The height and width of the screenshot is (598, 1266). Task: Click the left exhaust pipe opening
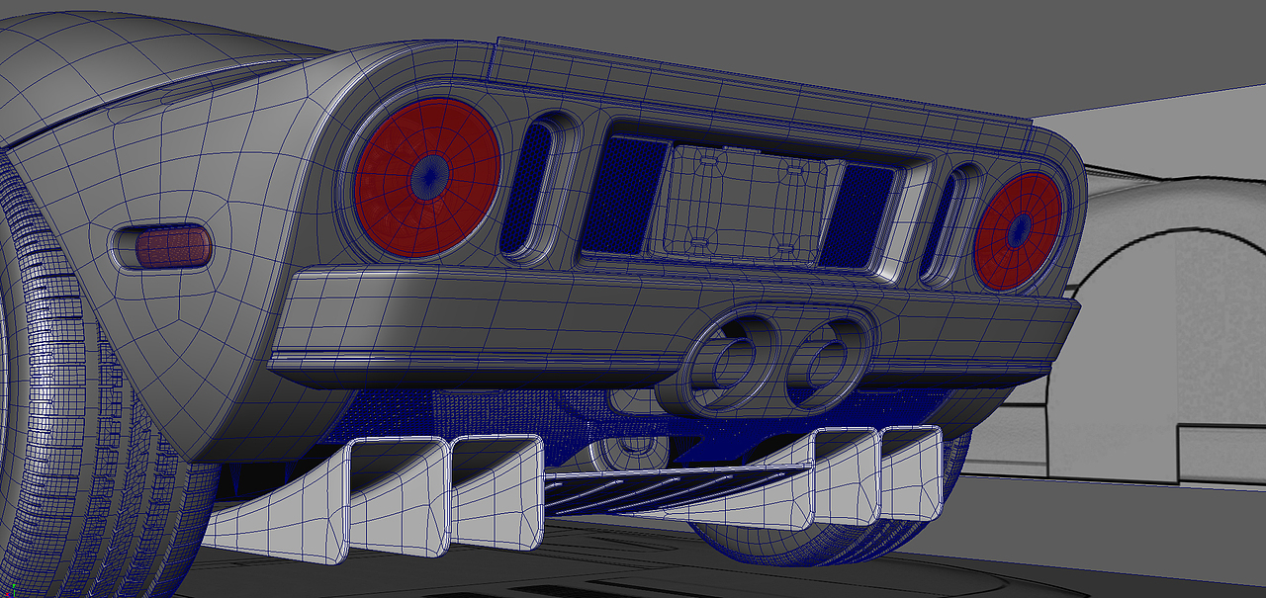tap(733, 364)
